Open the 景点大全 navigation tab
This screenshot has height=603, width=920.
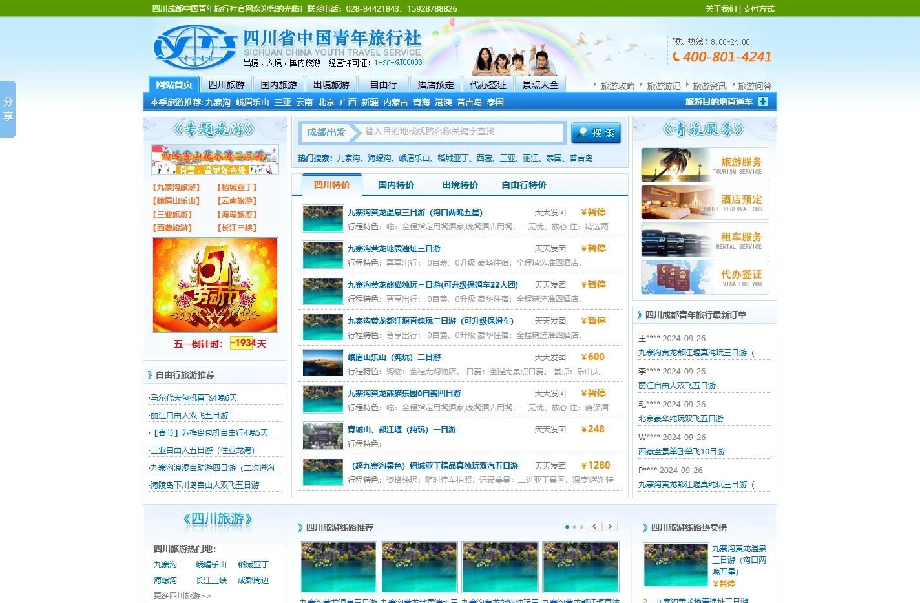[x=540, y=85]
